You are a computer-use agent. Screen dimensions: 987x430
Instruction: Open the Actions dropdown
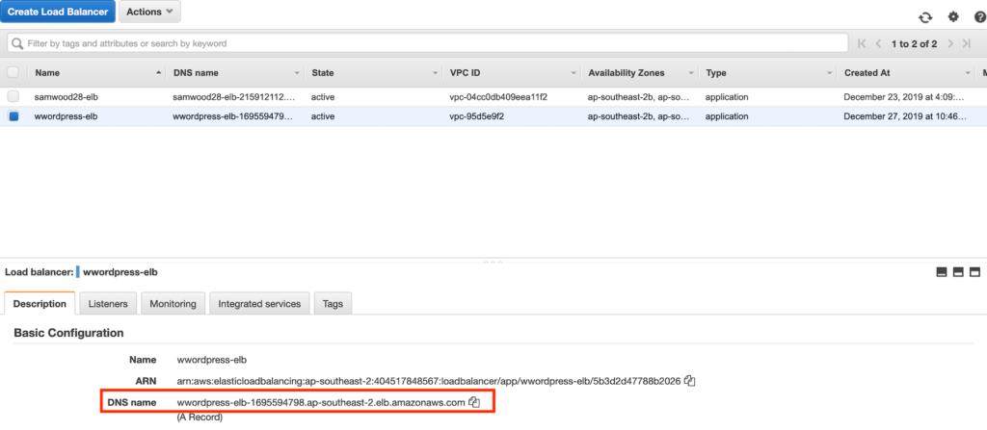pos(149,12)
